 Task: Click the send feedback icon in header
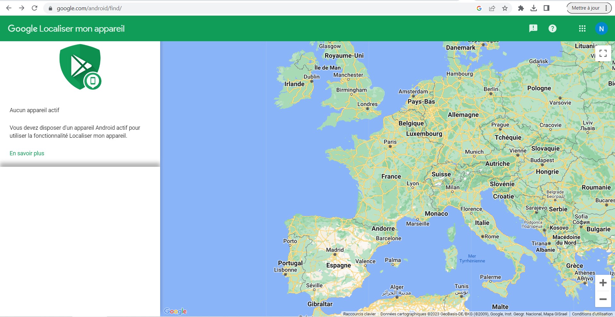[x=533, y=28]
